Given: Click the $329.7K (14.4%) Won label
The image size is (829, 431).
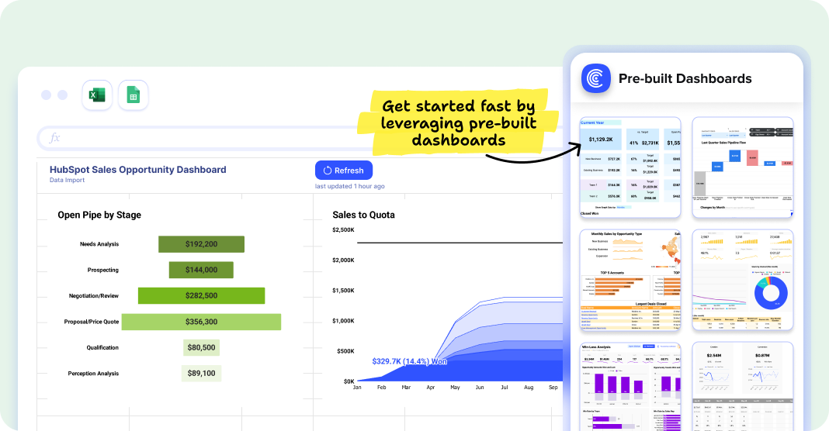Looking at the screenshot, I should (x=410, y=361).
